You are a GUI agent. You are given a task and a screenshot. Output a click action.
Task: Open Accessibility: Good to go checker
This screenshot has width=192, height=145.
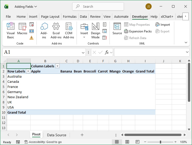[x=43, y=142]
